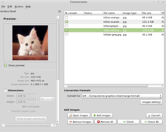
Task: Click the 45.4 KiB file size cell
Action: pyautogui.click(x=147, y=17)
